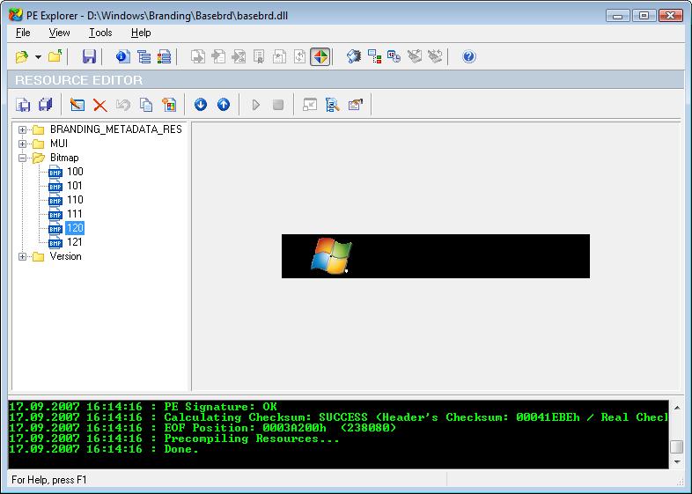This screenshot has width=692, height=494.
Task: Click the grayed window shrink view icon
Action: click(x=310, y=105)
